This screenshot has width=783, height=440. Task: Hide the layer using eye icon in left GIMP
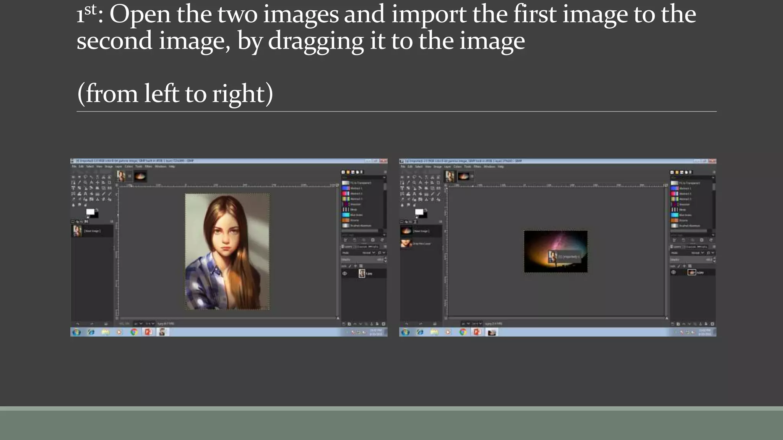click(345, 273)
